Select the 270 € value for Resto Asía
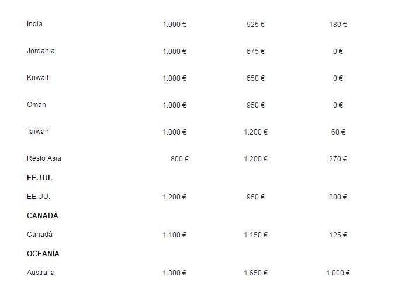This screenshot has height=286, width=395. (x=338, y=159)
